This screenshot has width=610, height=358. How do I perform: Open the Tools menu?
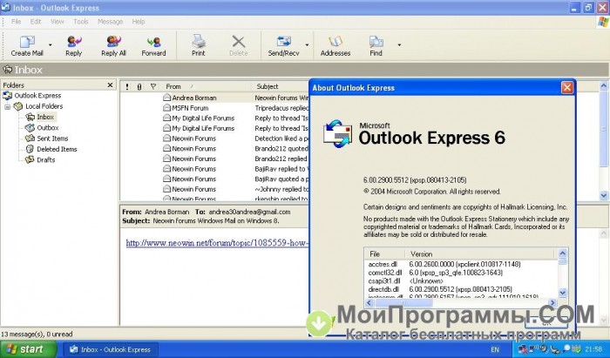click(81, 22)
